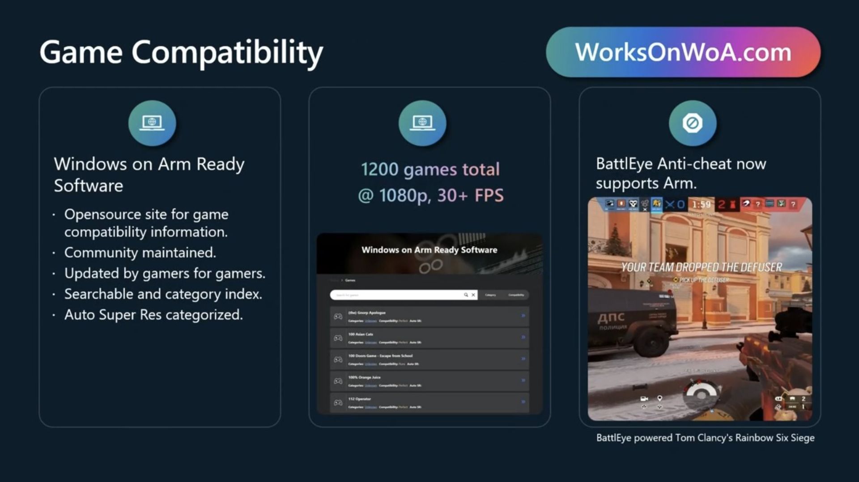Click Searchable and category index bullet

point(163,294)
